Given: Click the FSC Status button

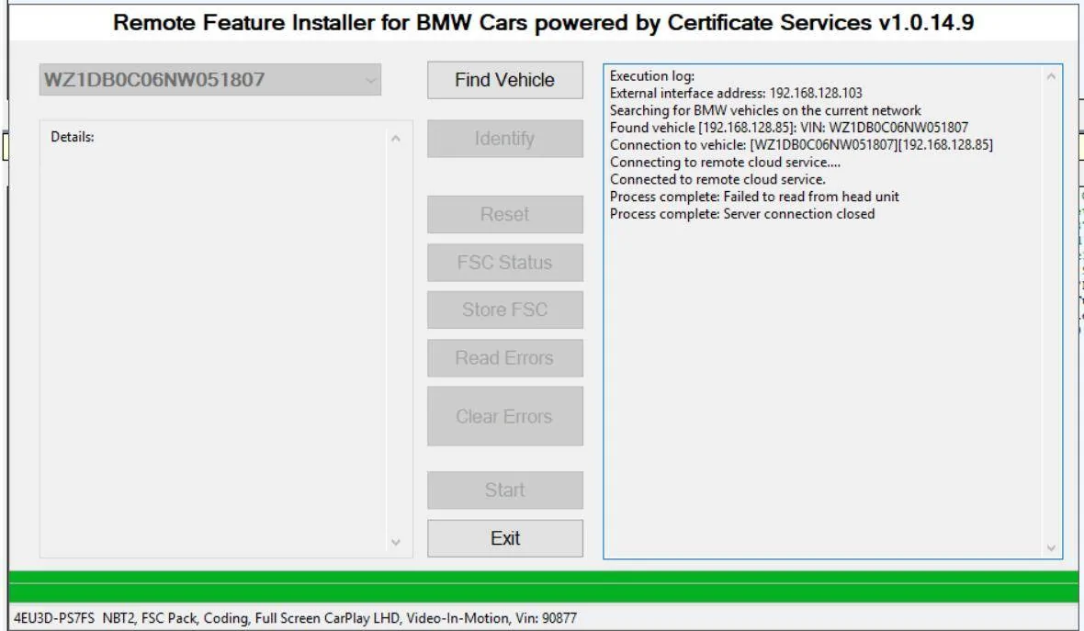Looking at the screenshot, I should pyautogui.click(x=504, y=263).
